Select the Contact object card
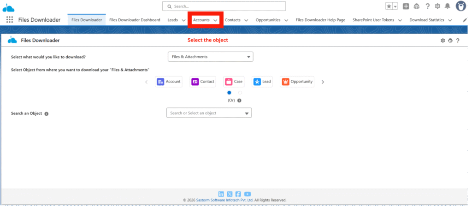Screen dimensions: 472x207 (203, 82)
